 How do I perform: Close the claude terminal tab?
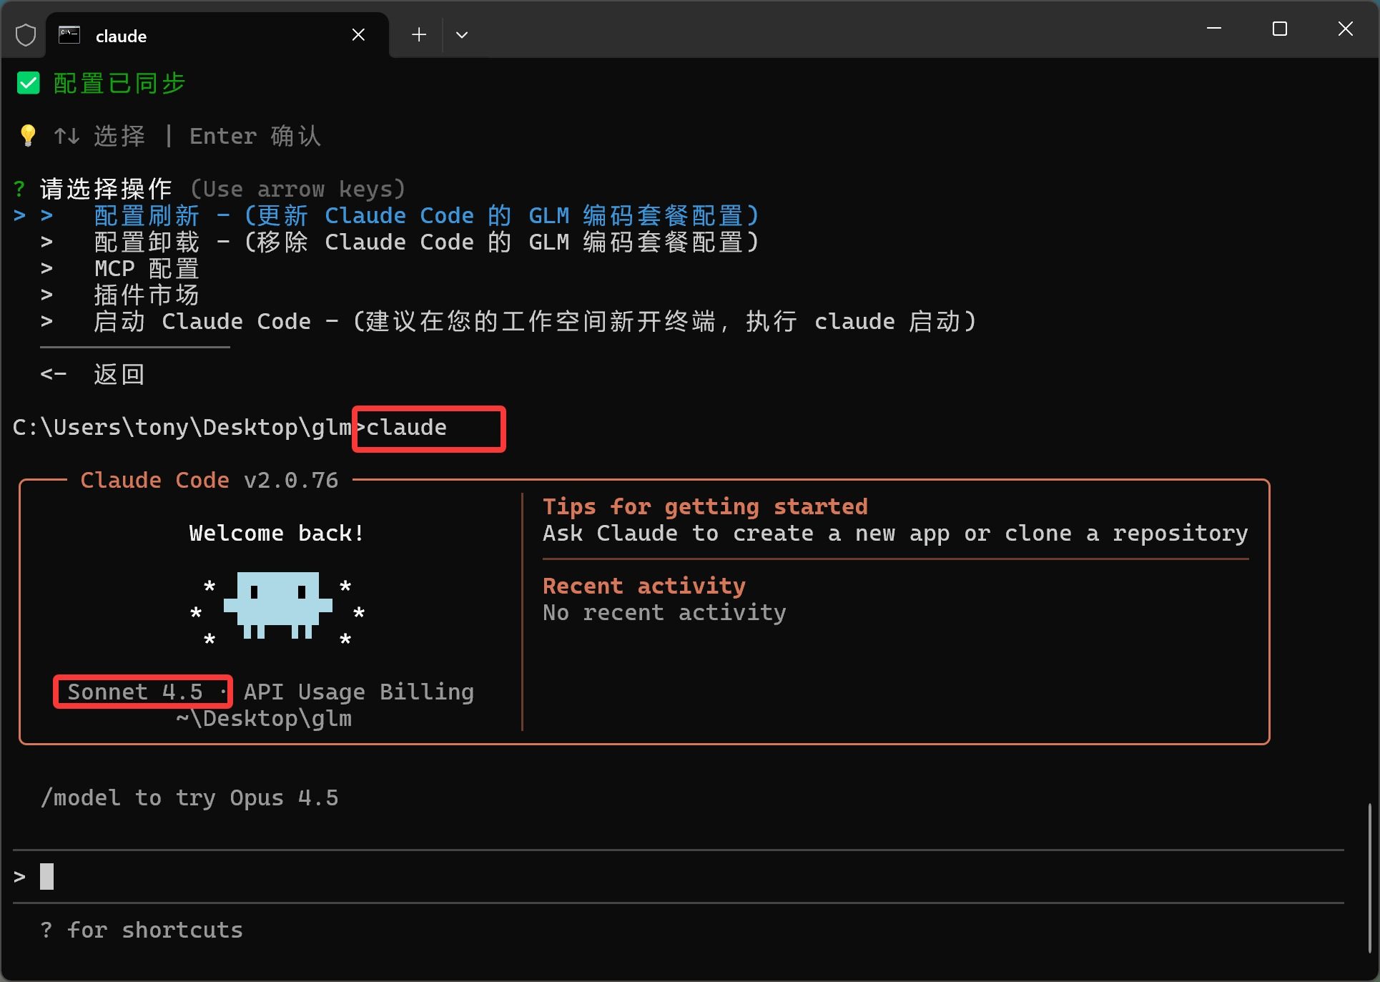[358, 35]
